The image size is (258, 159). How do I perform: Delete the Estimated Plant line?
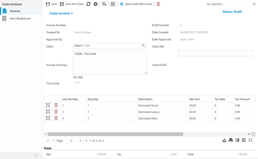[x=56, y=118]
